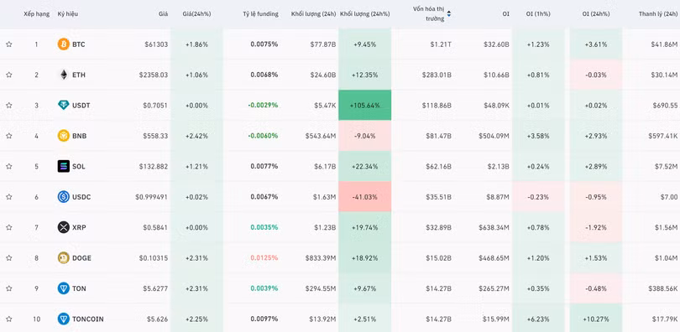Open the SOL symbol link
The width and height of the screenshot is (680, 332).
79,166
